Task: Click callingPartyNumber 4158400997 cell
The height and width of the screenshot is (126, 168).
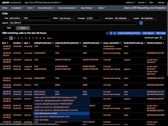Action: coord(39,78)
